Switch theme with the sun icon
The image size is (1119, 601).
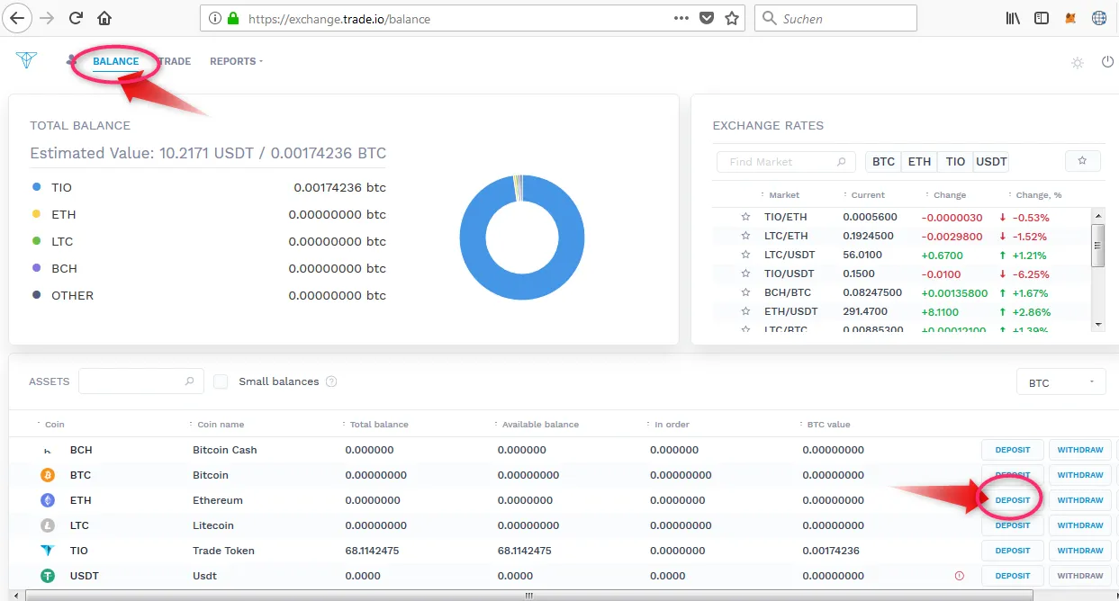pyautogui.click(x=1077, y=63)
